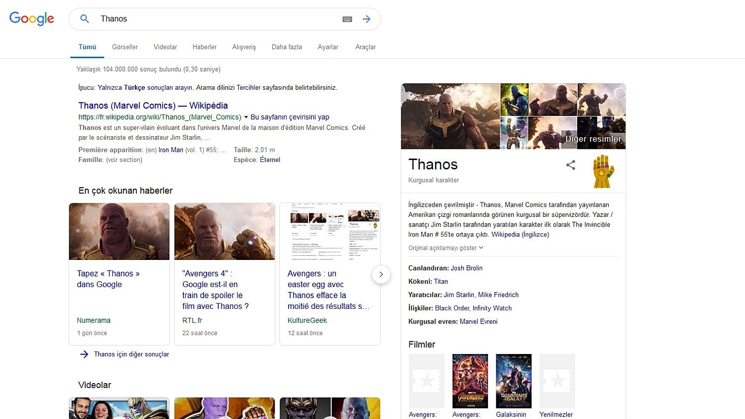Open Wikipedia URL dropdown arrow
Viewport: 745px width, 419px height.
[246, 117]
